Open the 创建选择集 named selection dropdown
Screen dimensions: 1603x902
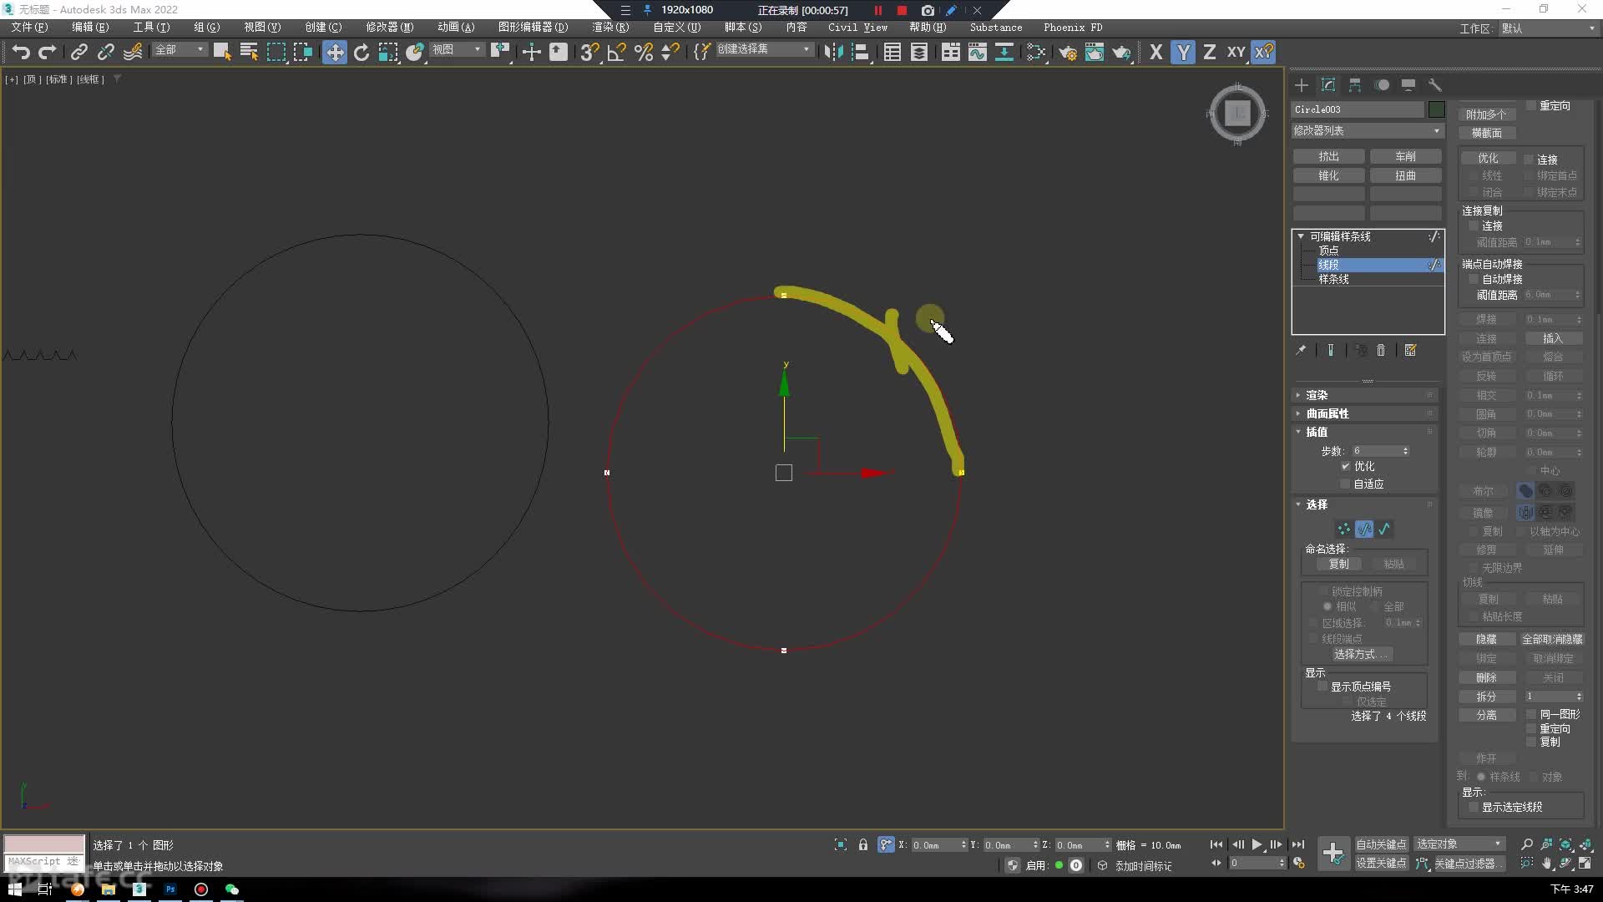pos(764,49)
